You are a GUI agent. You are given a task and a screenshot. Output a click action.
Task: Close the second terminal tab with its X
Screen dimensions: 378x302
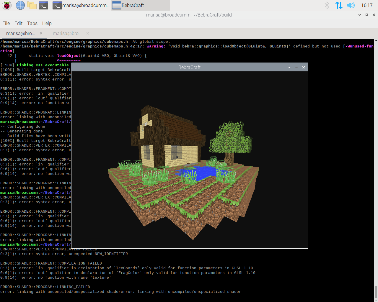pyautogui.click(x=87, y=33)
